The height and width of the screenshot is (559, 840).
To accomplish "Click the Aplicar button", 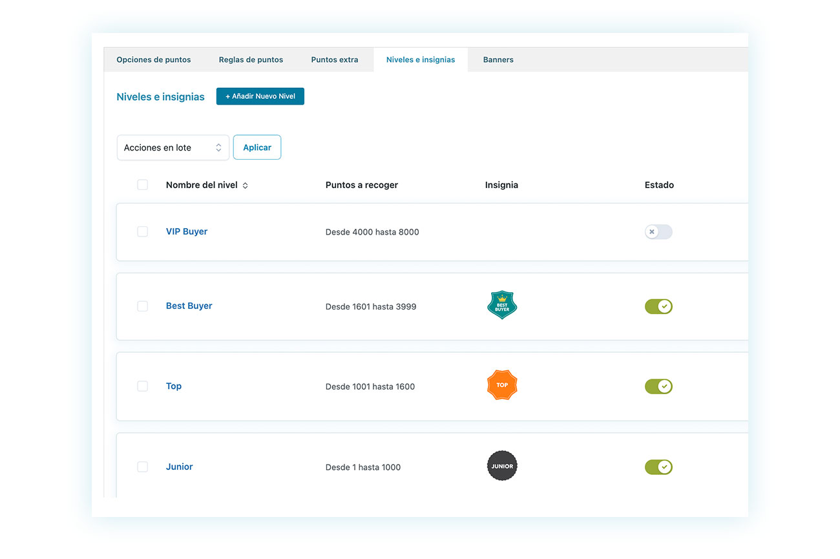I will click(x=257, y=147).
